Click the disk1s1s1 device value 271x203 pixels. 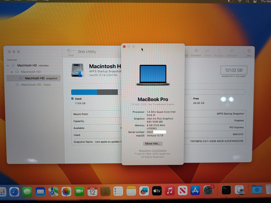pyautogui.click(x=238, y=134)
